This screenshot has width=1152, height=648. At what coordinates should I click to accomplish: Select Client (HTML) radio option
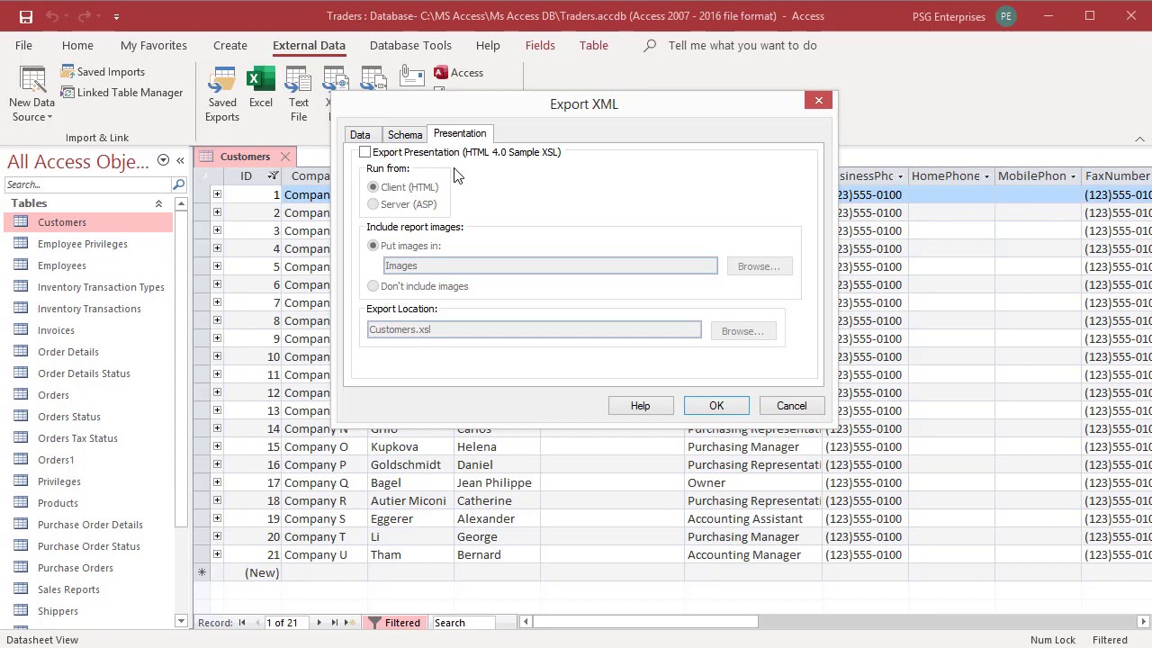373,187
